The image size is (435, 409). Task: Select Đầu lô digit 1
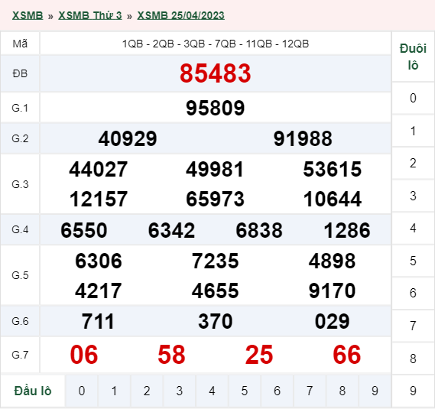point(114,391)
